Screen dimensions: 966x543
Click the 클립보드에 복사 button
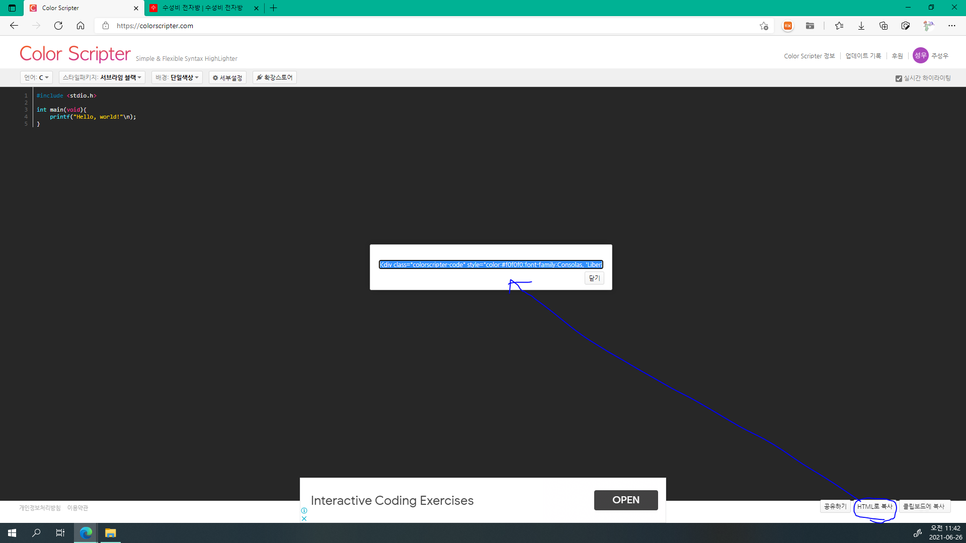pyautogui.click(x=923, y=506)
